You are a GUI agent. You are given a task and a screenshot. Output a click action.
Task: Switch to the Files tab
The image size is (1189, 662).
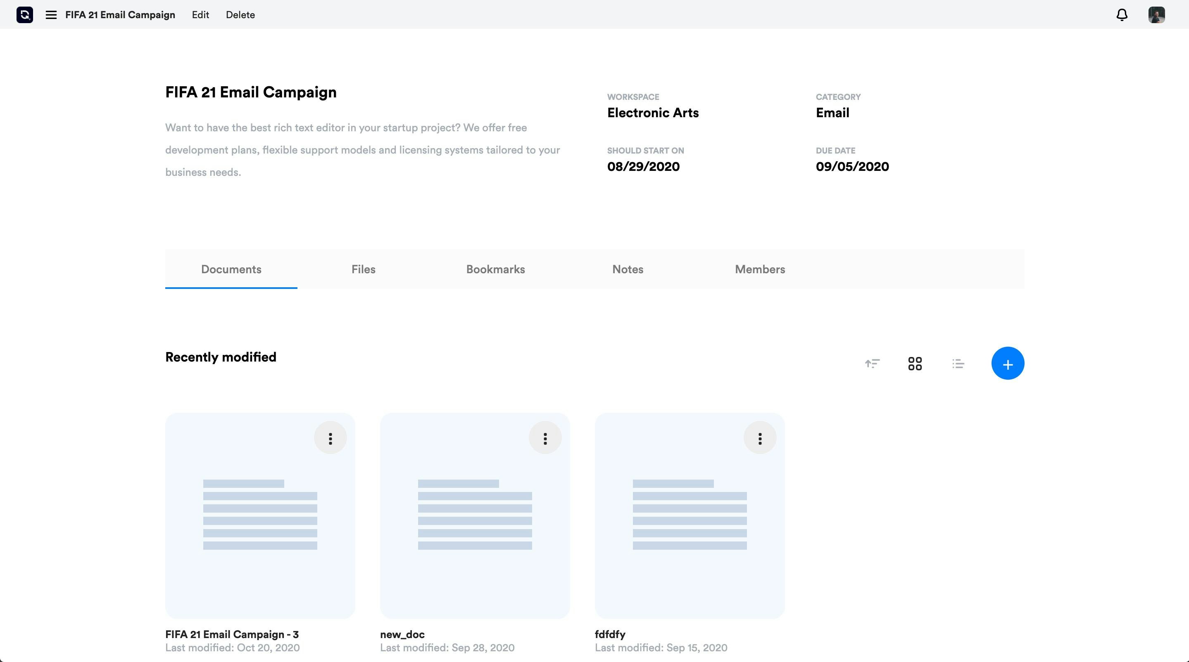click(363, 269)
